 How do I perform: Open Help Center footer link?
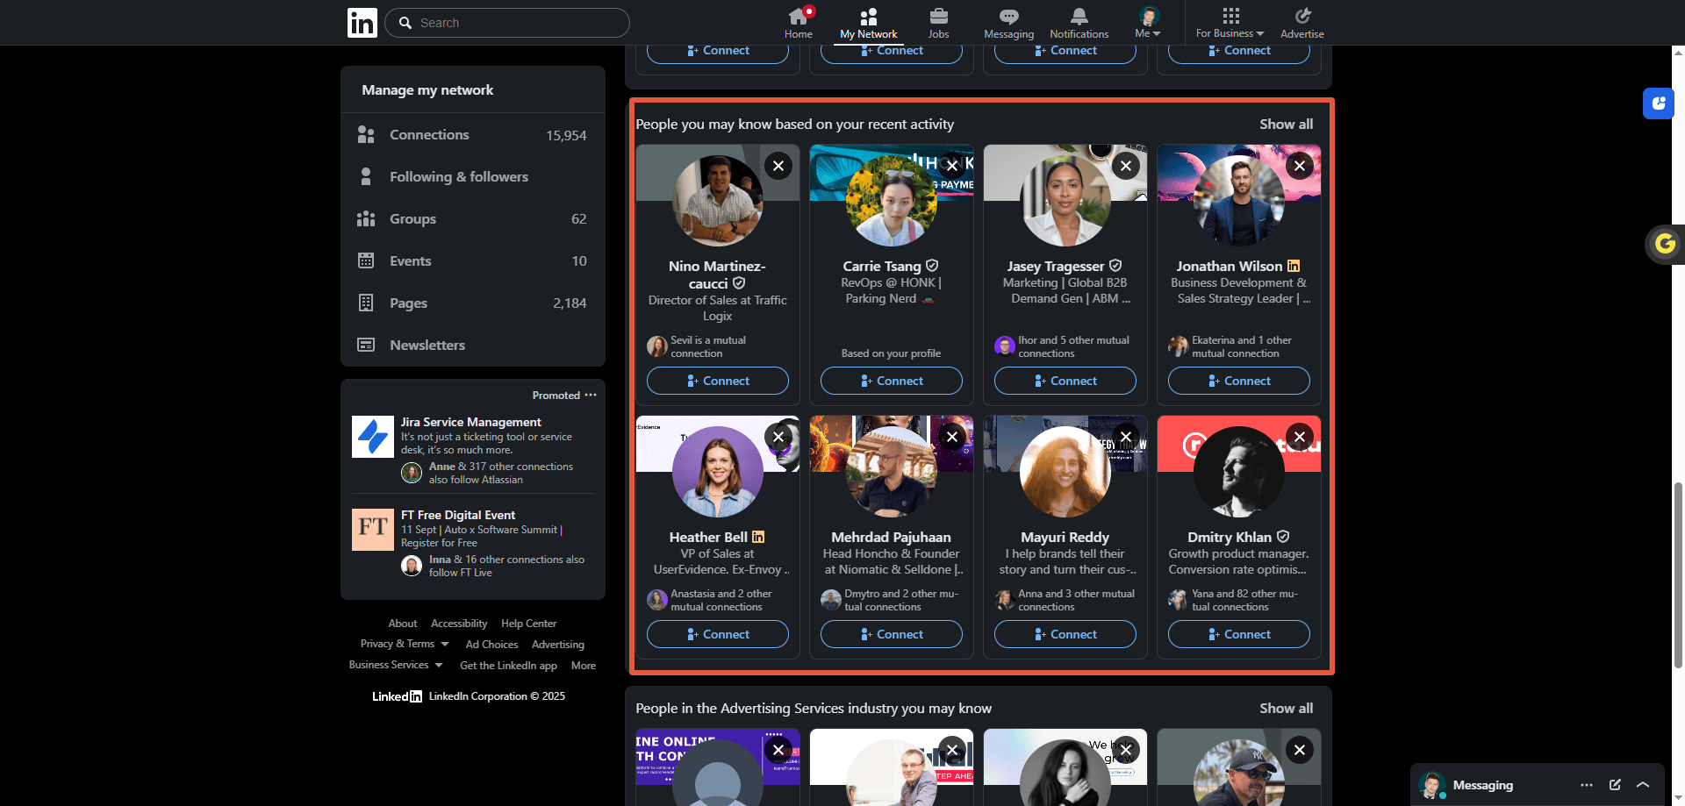coord(528,624)
